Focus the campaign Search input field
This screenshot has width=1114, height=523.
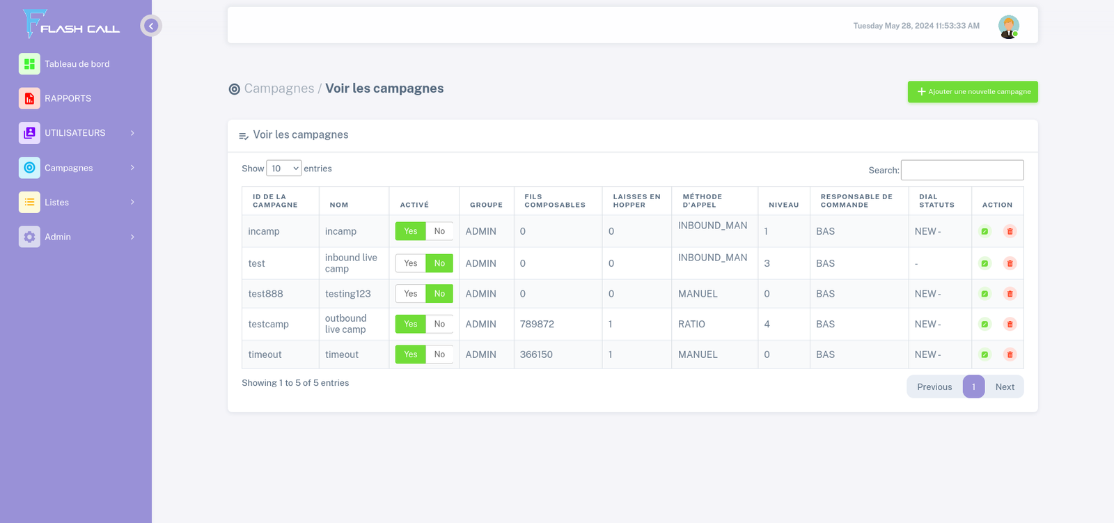[962, 170]
